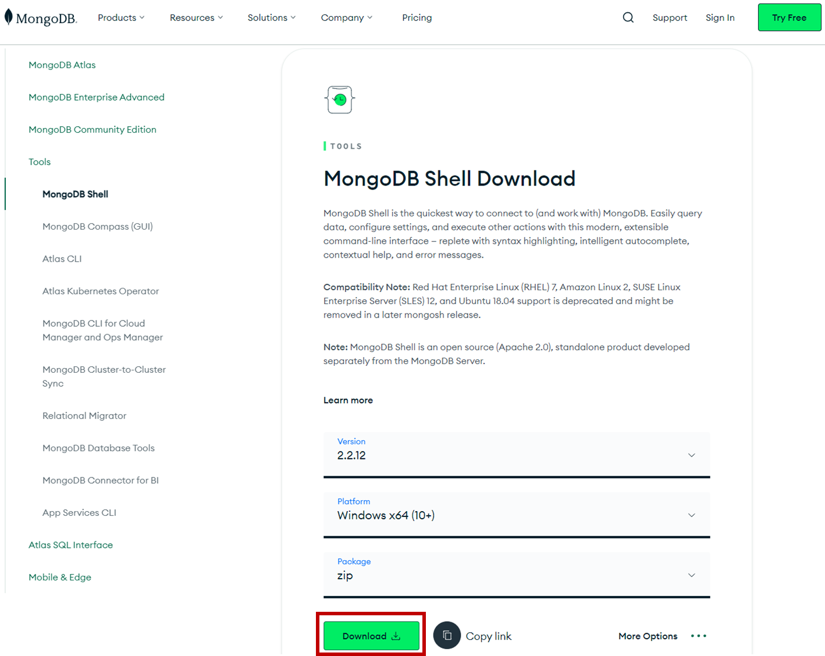The height and width of the screenshot is (656, 825).
Task: Expand the Company menu
Action: click(x=347, y=17)
